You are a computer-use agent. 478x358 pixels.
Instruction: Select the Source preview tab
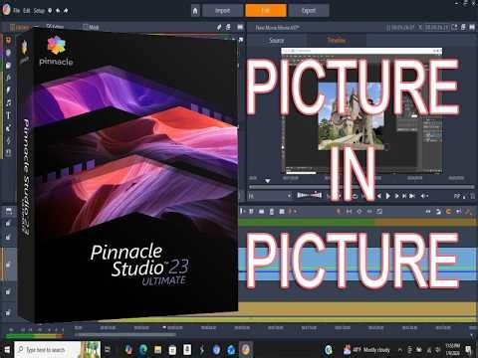277,41
